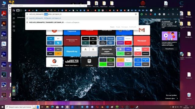Image resolution: width=195 pixels, height=109 pixels.
Task: Click inside the address bar text
Action: [x=45, y=14]
